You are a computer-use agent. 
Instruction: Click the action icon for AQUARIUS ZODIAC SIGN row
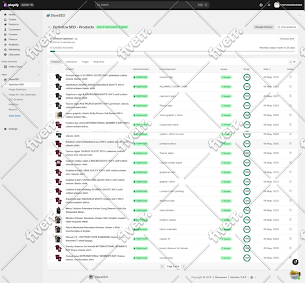[x=290, y=86]
